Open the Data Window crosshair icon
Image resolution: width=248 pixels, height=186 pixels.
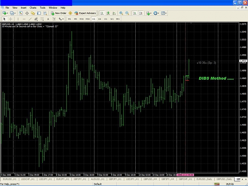27,13
